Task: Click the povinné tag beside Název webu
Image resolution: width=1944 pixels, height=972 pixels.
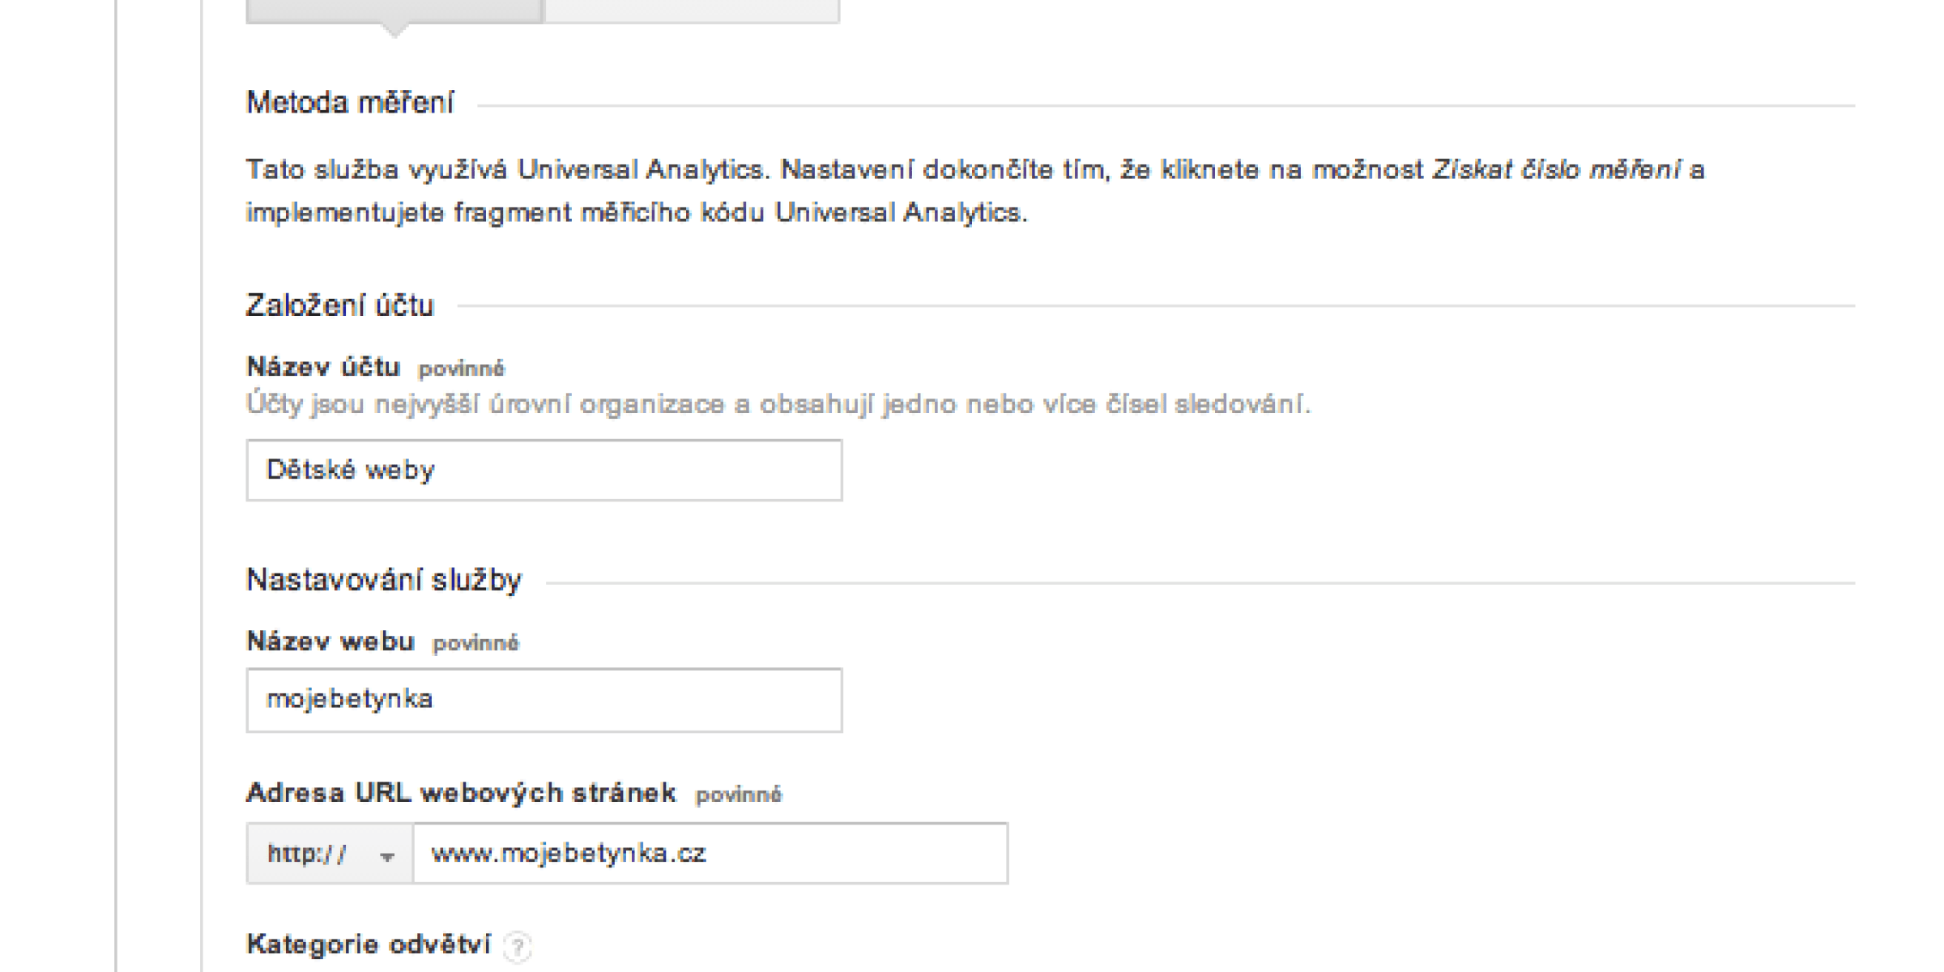Action: [x=475, y=644]
